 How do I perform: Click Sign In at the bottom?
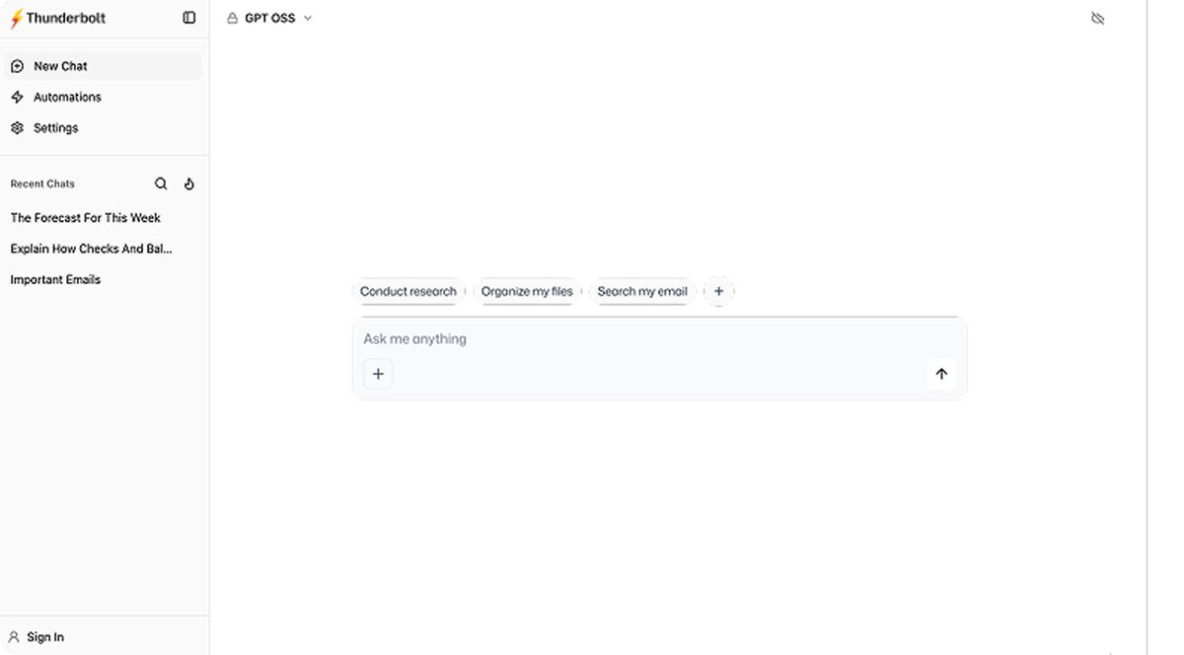coord(45,637)
